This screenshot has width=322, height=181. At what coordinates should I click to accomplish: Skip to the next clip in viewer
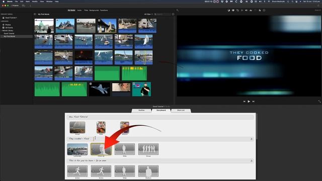pyautogui.click(x=254, y=102)
